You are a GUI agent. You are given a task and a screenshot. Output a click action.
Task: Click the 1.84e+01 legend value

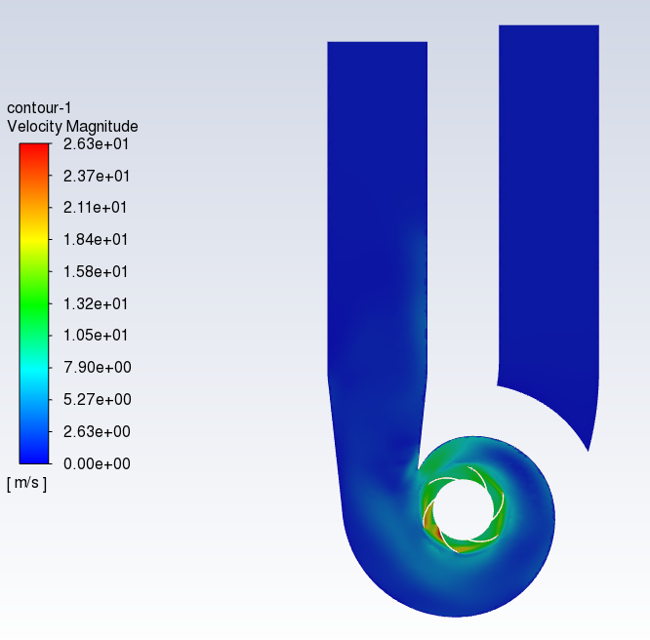pos(96,240)
